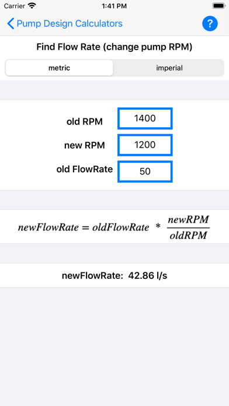
Task: Tap the newFlowRate 42.86 l/s result
Action: 114,276
